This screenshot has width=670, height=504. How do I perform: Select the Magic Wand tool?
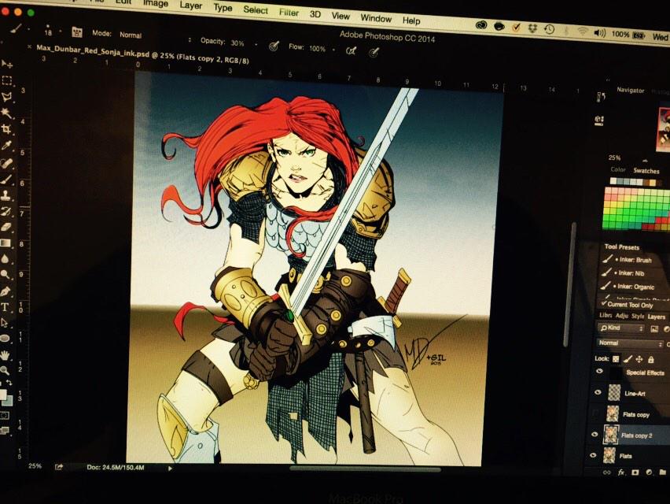click(x=7, y=113)
